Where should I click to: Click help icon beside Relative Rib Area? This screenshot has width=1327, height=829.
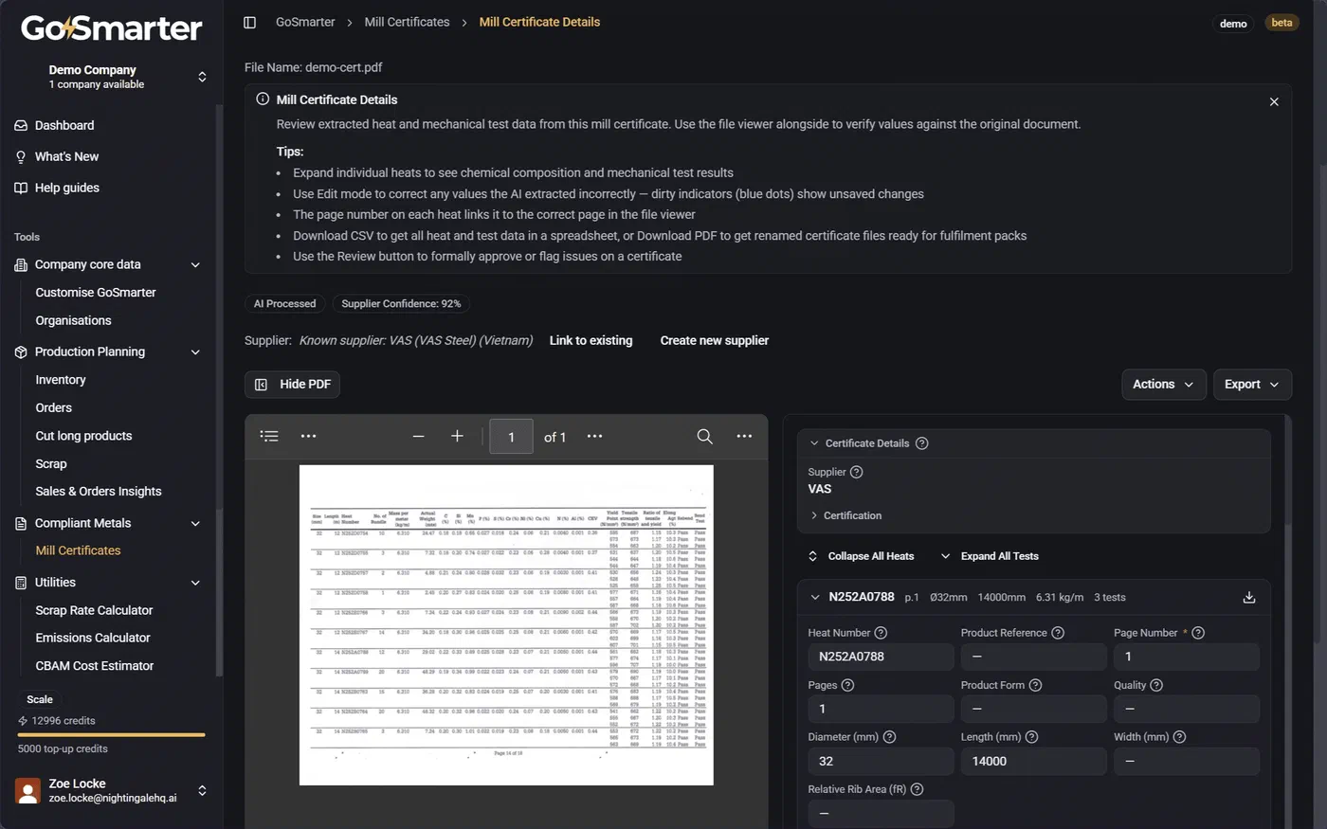coord(917,789)
